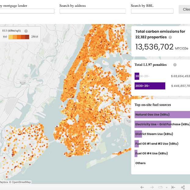
Task: Select the lightest yellow EUI legend swatch
Action: [10, 37]
